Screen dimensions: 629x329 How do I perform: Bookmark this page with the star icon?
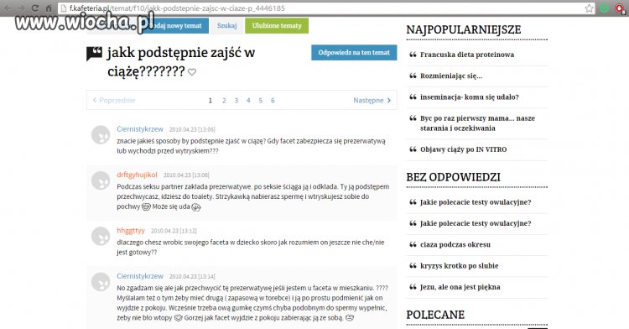pyautogui.click(x=589, y=8)
